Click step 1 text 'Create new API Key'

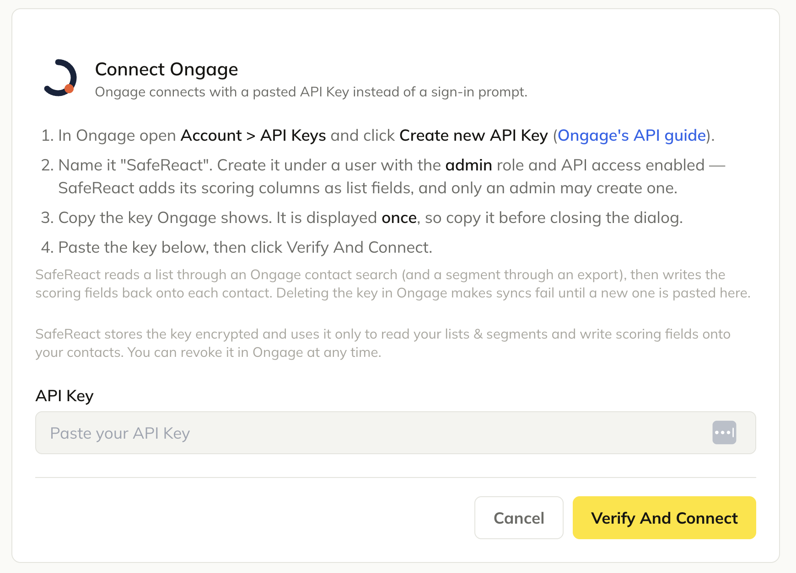[473, 135]
